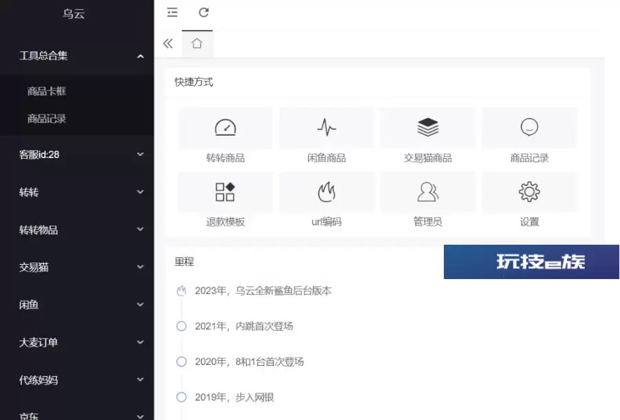Click the 里程 card heading
The width and height of the screenshot is (620, 420).
coord(184,262)
